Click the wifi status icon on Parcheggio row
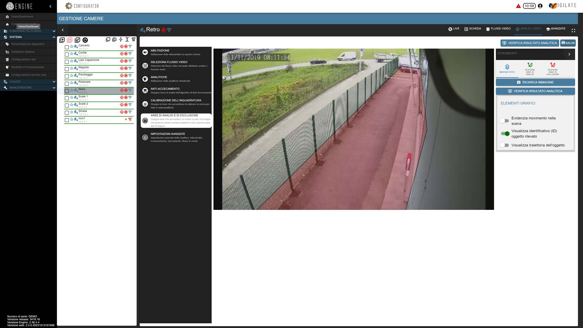 tap(130, 76)
